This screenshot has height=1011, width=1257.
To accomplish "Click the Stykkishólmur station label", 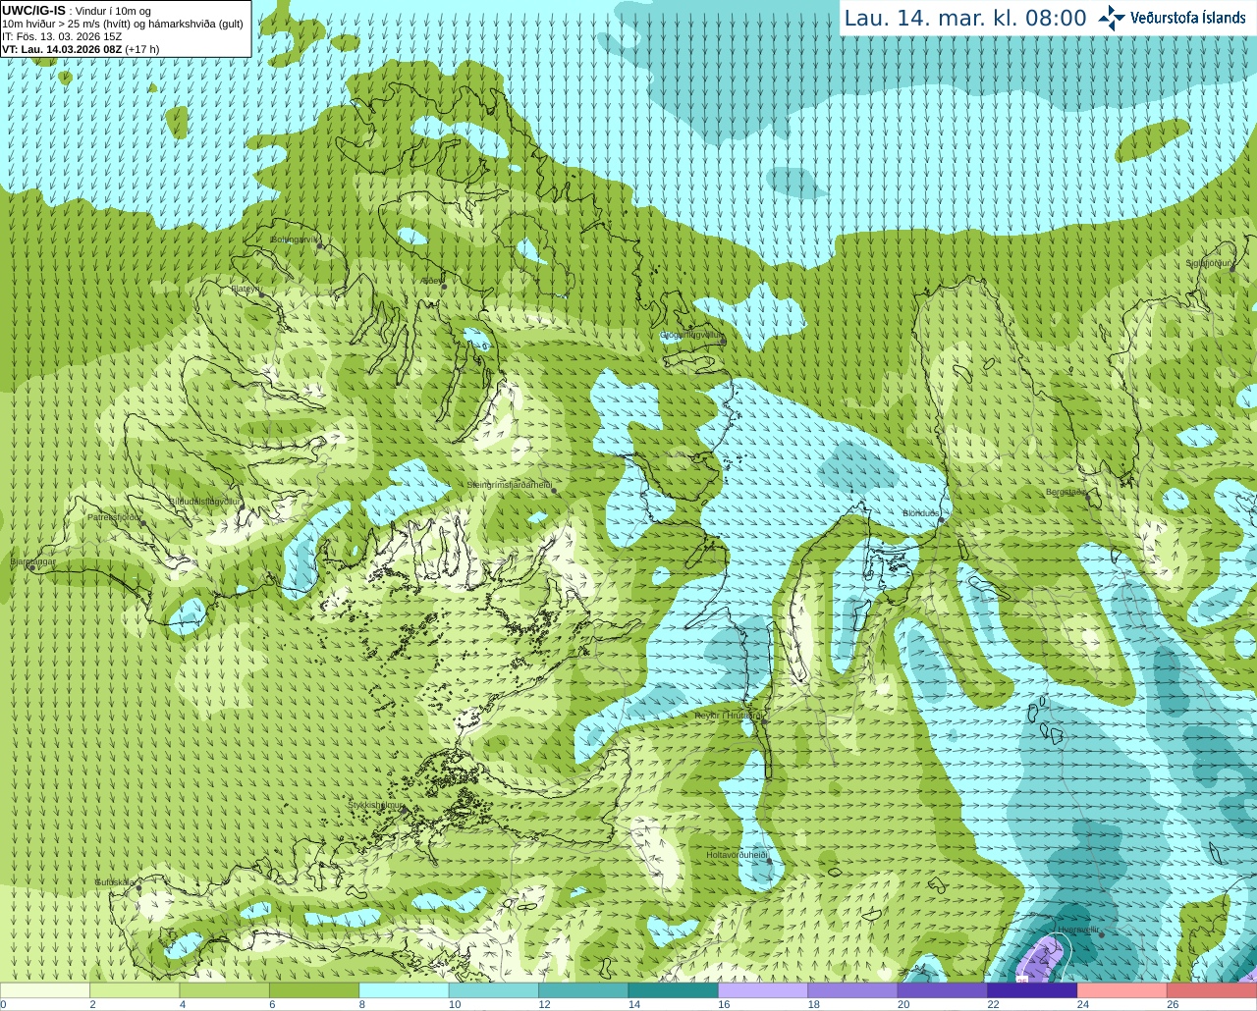I will tap(375, 805).
